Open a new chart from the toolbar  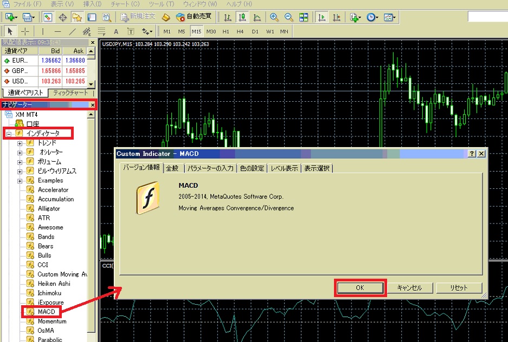coord(11,17)
